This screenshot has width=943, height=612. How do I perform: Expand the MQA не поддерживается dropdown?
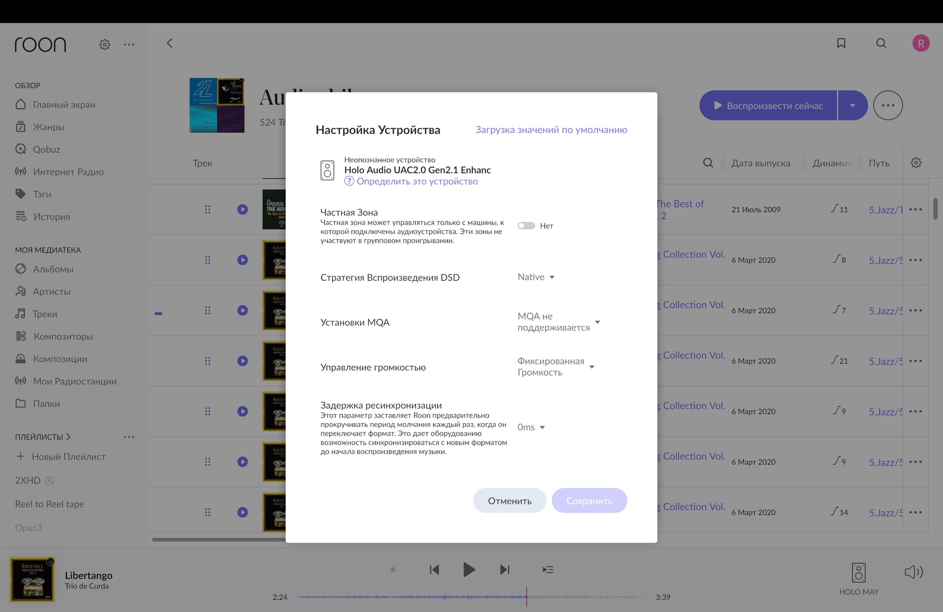pyautogui.click(x=559, y=322)
